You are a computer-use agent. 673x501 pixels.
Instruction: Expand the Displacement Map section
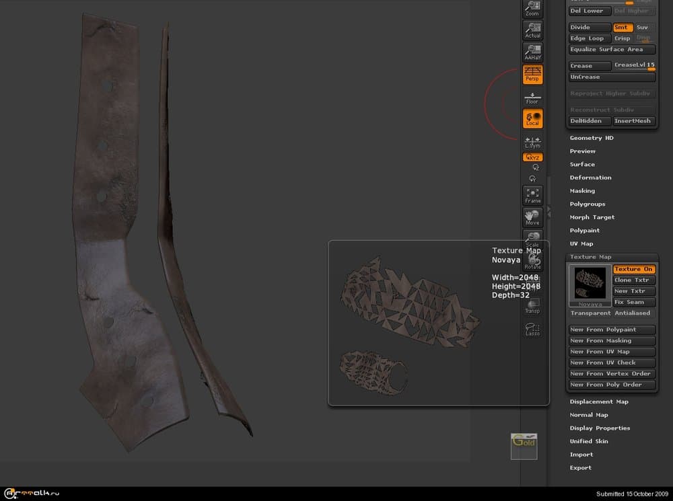click(598, 401)
